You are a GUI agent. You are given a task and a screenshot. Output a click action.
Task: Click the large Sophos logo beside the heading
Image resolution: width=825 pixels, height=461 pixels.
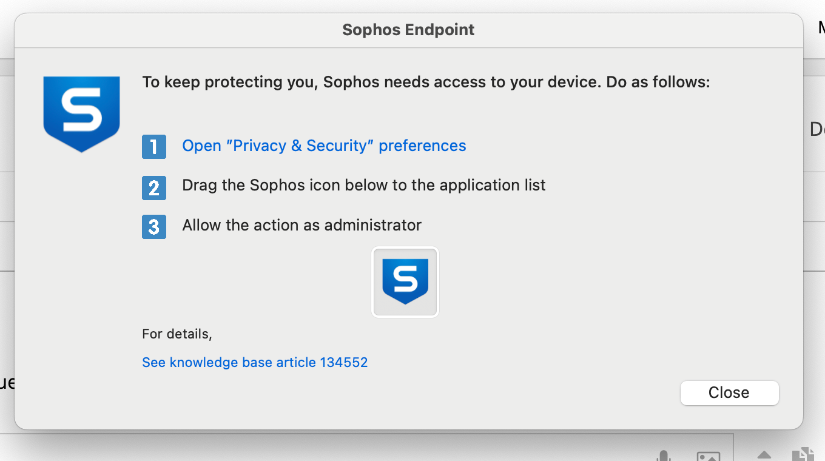point(82,114)
